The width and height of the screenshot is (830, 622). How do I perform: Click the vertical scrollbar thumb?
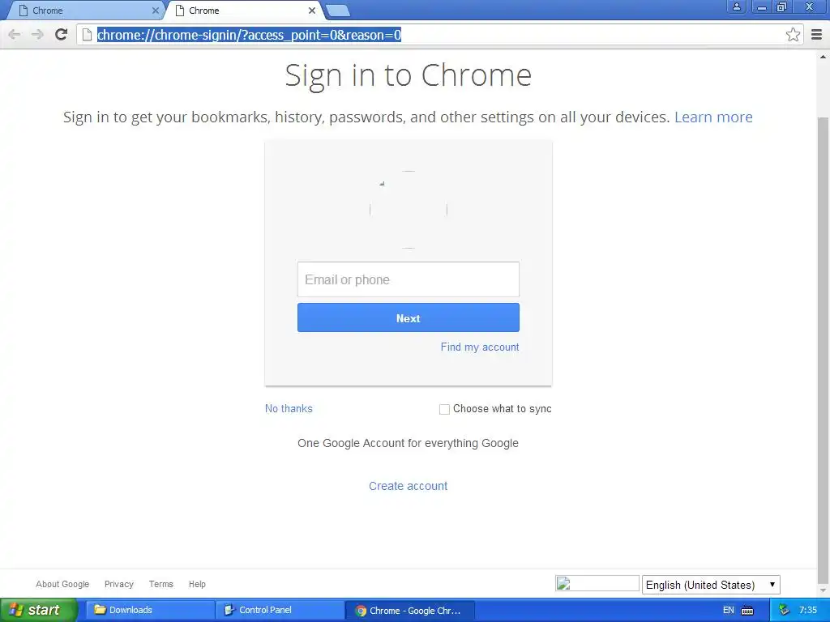[x=824, y=349]
